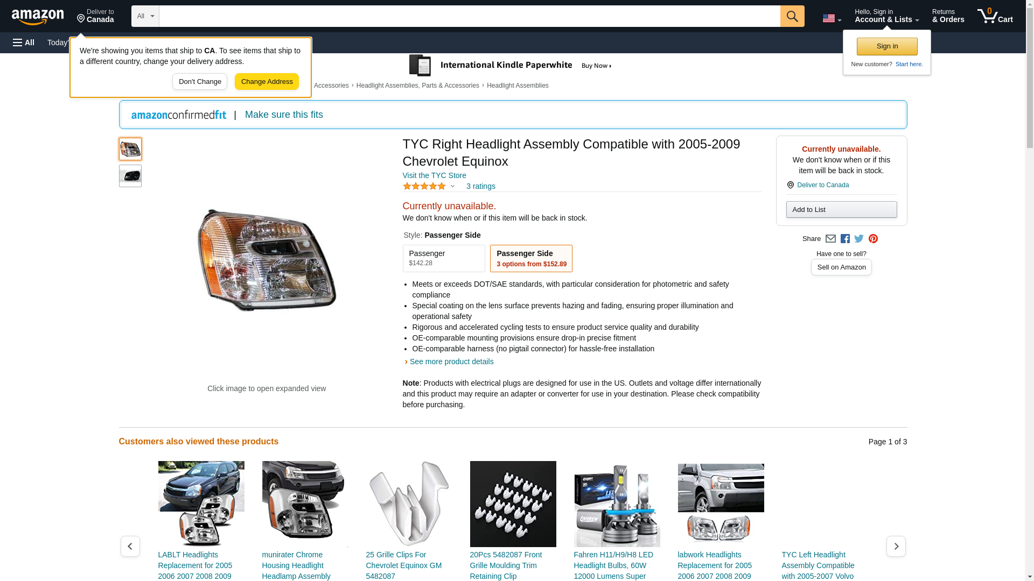Share product on Facebook
Image resolution: width=1034 pixels, height=581 pixels.
[x=845, y=239]
